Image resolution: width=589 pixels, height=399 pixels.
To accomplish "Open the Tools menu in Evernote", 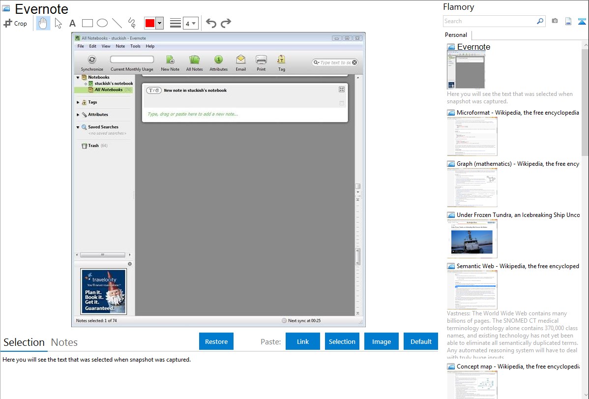I will [x=135, y=46].
